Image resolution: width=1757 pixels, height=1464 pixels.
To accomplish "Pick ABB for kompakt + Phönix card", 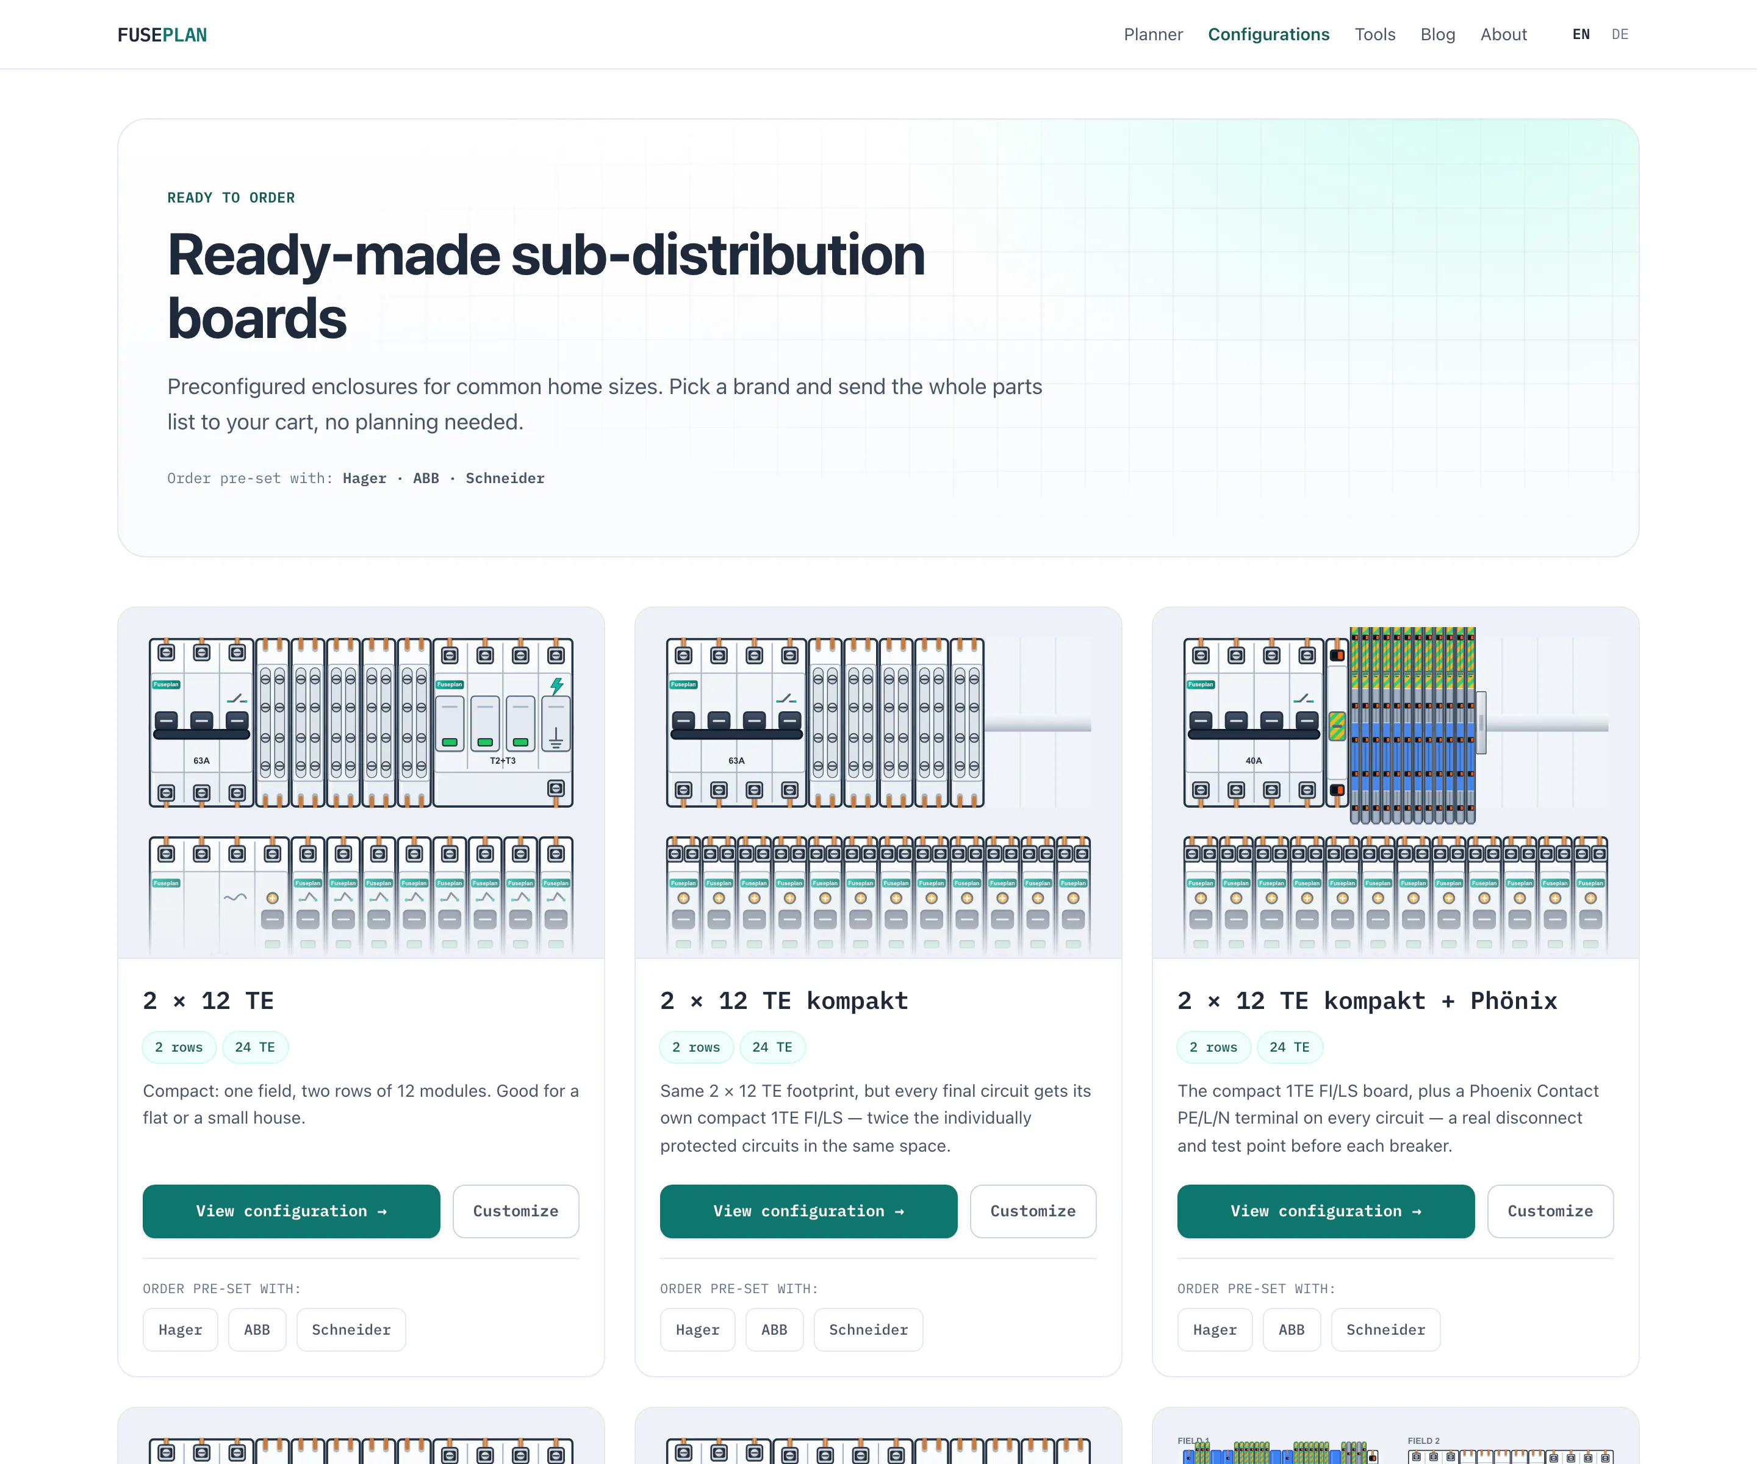I will tap(1291, 1329).
